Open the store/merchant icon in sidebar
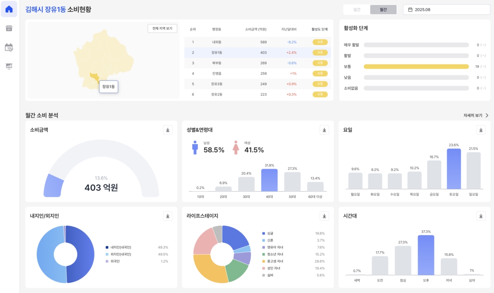 pos(9,29)
